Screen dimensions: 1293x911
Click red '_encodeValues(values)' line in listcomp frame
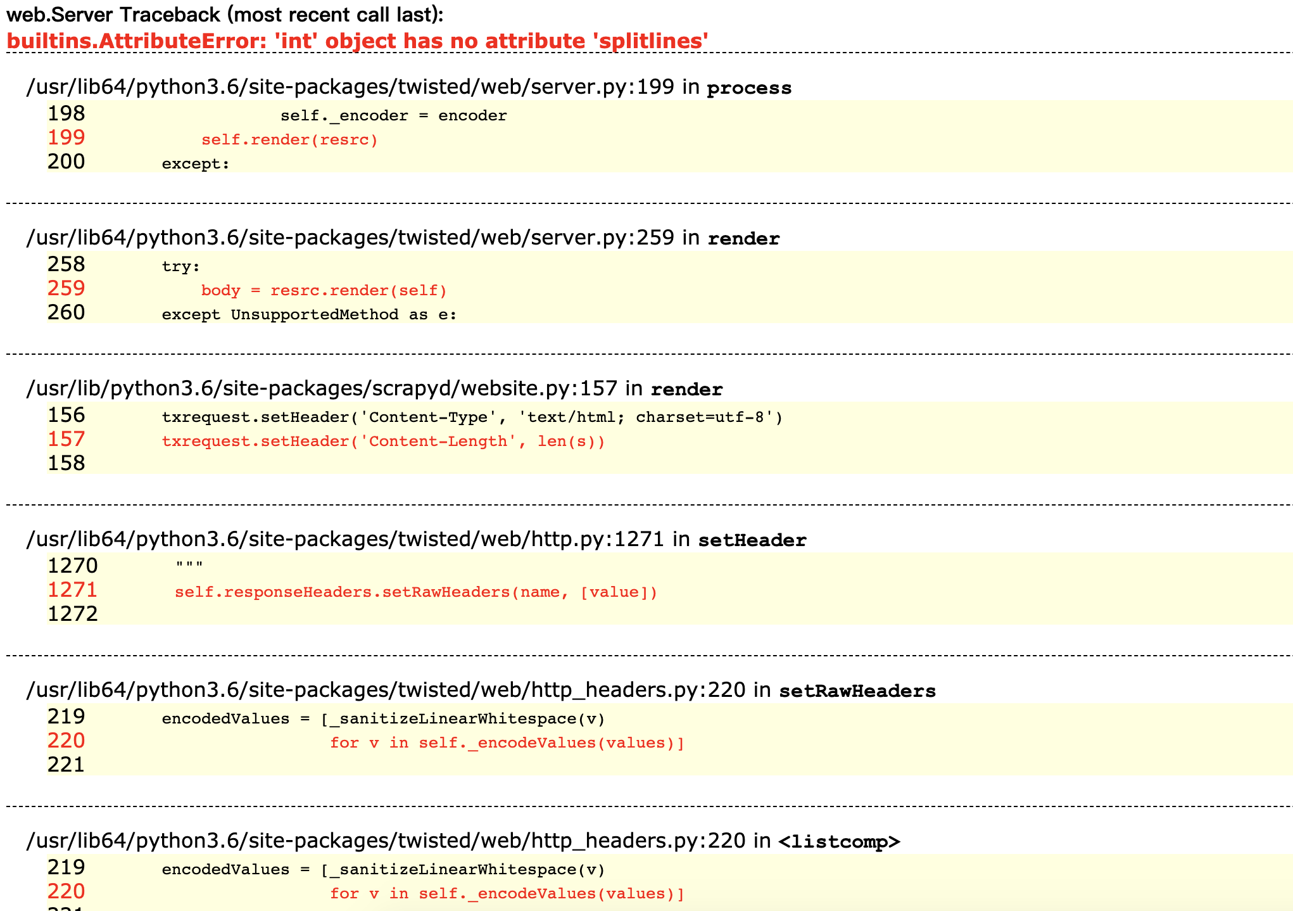507,893
